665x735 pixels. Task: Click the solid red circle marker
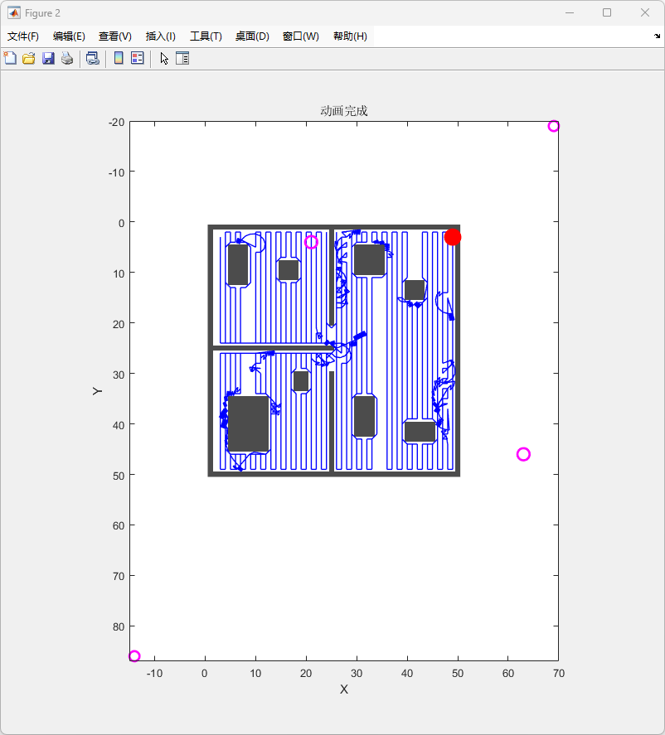pos(453,237)
